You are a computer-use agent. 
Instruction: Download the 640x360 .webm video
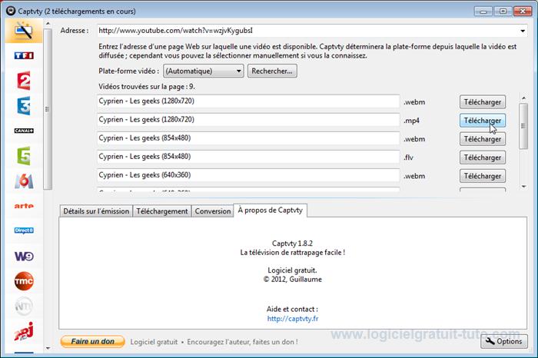(483, 176)
